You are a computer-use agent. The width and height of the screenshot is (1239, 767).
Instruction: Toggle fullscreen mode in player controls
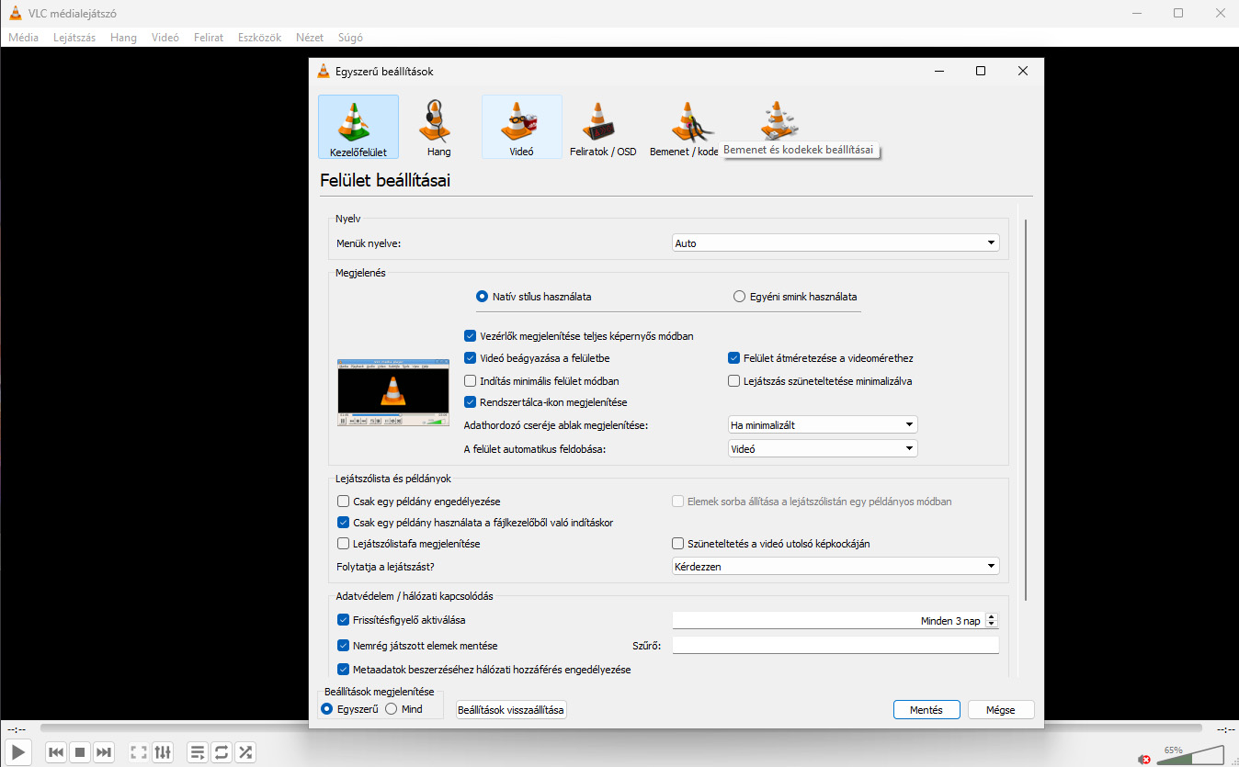click(x=139, y=752)
